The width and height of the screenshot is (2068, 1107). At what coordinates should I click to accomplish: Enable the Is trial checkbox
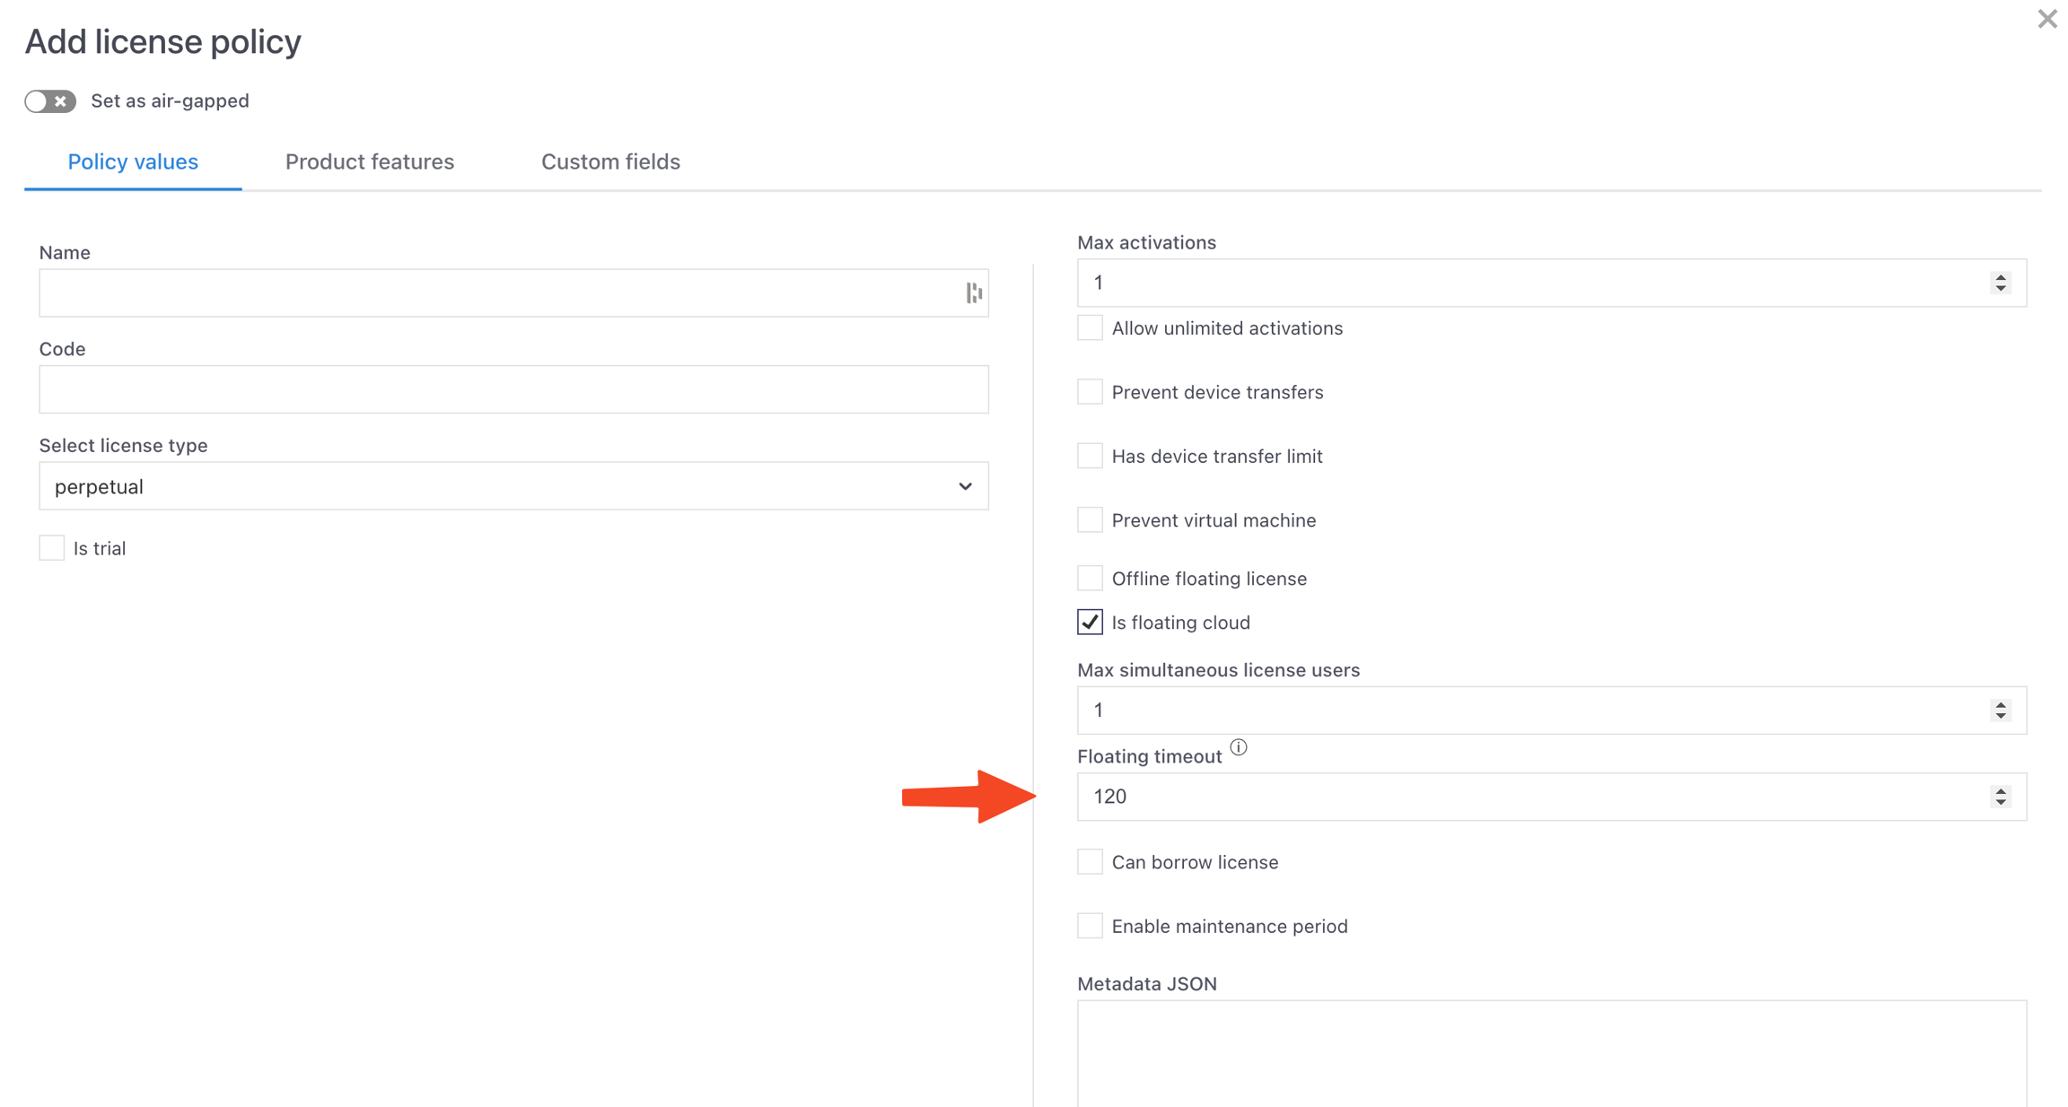click(x=52, y=548)
